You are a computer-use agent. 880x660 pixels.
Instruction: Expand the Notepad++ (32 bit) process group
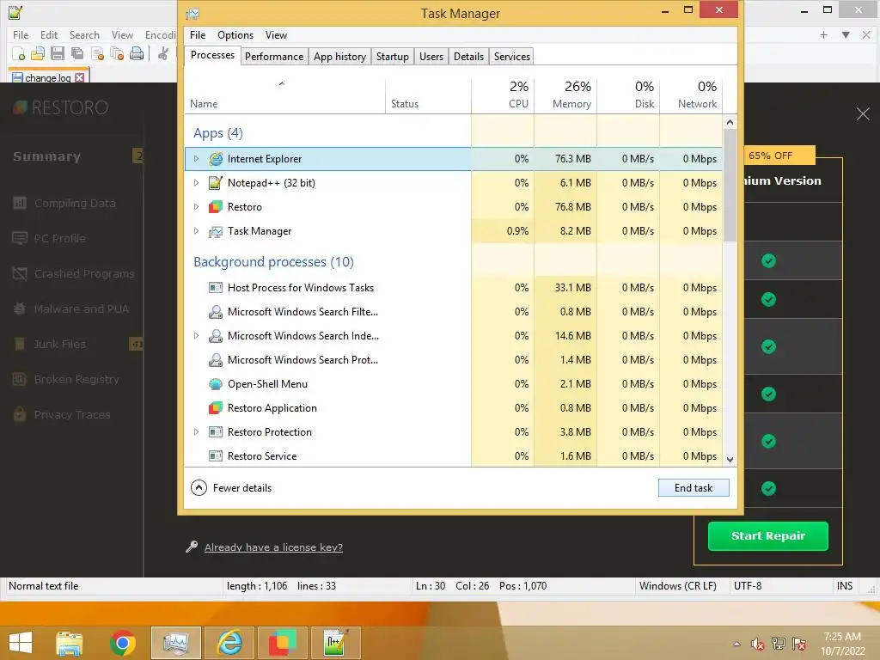(x=196, y=183)
